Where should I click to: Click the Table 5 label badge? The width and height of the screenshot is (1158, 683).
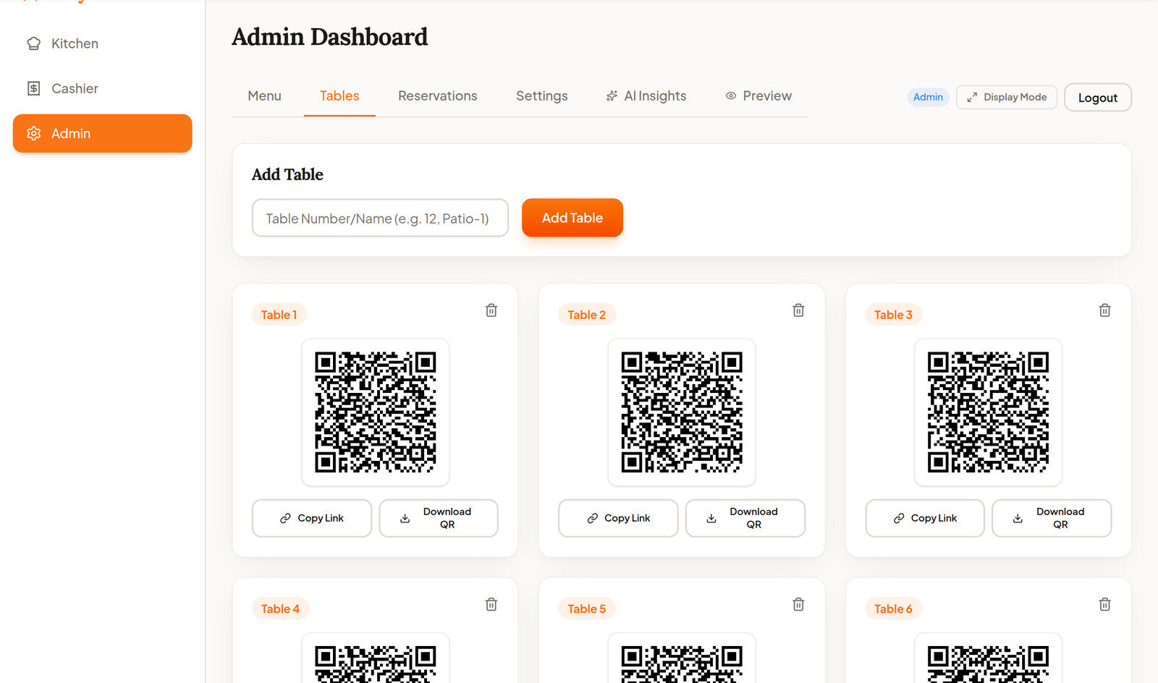point(587,608)
